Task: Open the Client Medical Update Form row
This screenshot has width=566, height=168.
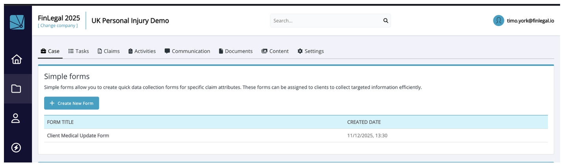Action: (x=296, y=136)
